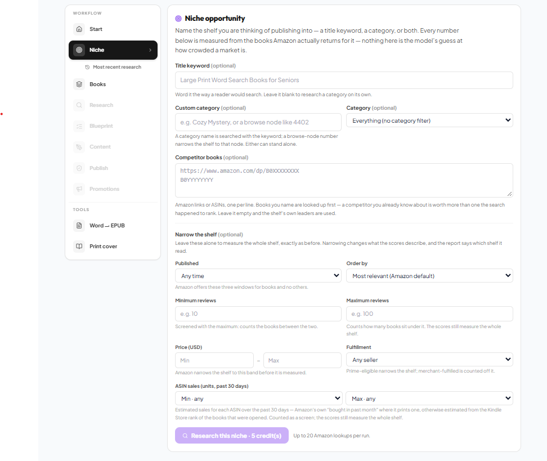Click the Content pen icon
The width and height of the screenshot is (547, 461).
point(79,147)
